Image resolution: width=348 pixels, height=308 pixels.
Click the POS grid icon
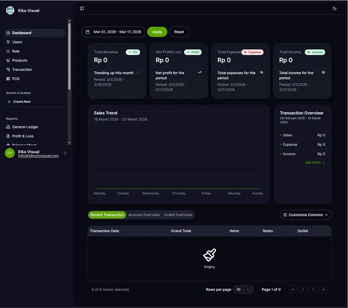click(x=8, y=79)
